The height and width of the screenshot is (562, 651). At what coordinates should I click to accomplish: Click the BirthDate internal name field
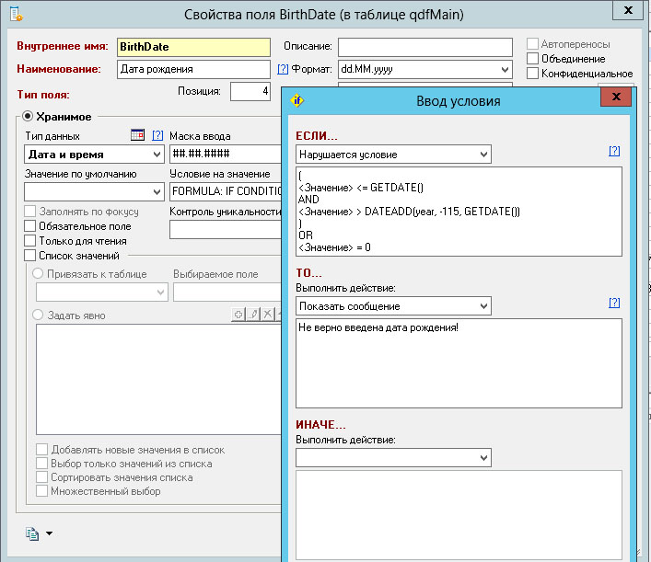tap(193, 47)
